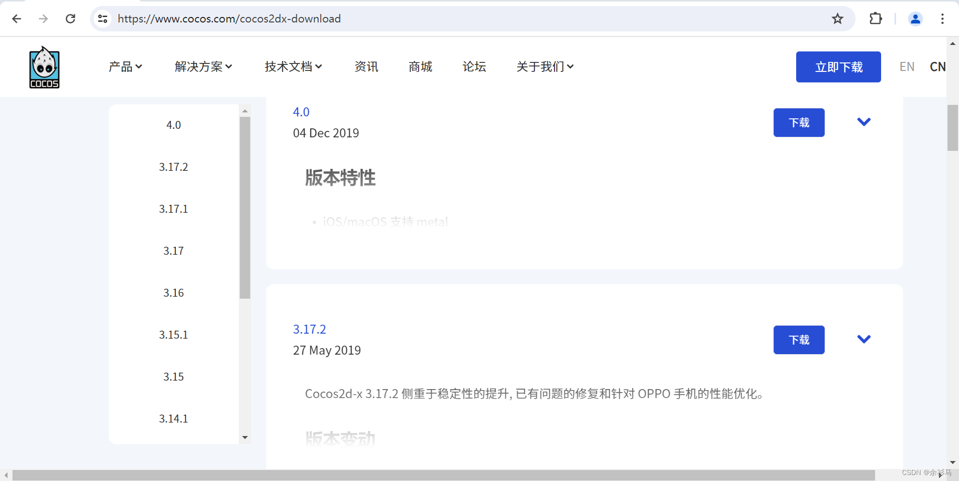Image resolution: width=959 pixels, height=481 pixels.
Task: Click the 立即下载 button
Action: click(x=839, y=67)
